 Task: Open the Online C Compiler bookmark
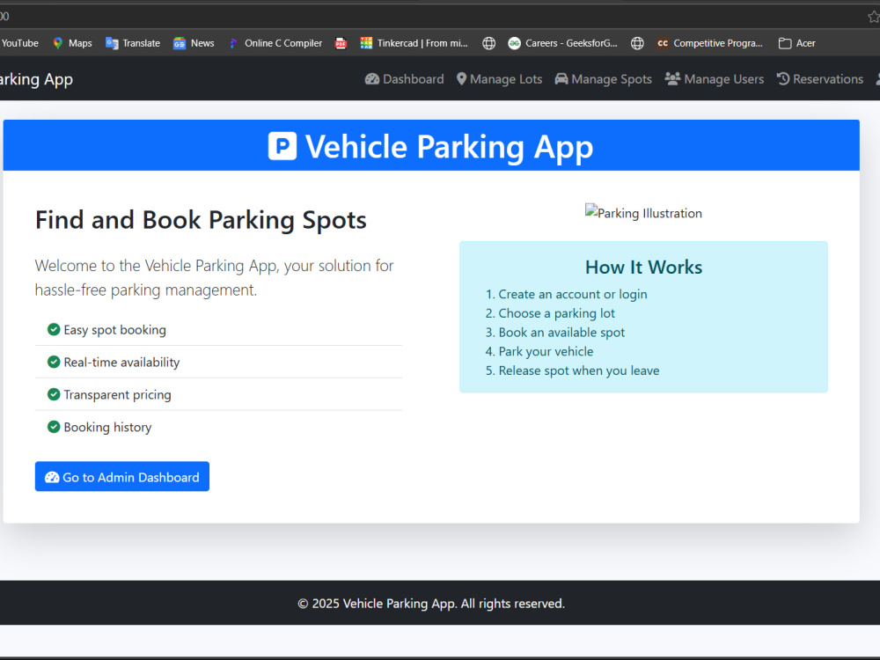click(x=275, y=43)
